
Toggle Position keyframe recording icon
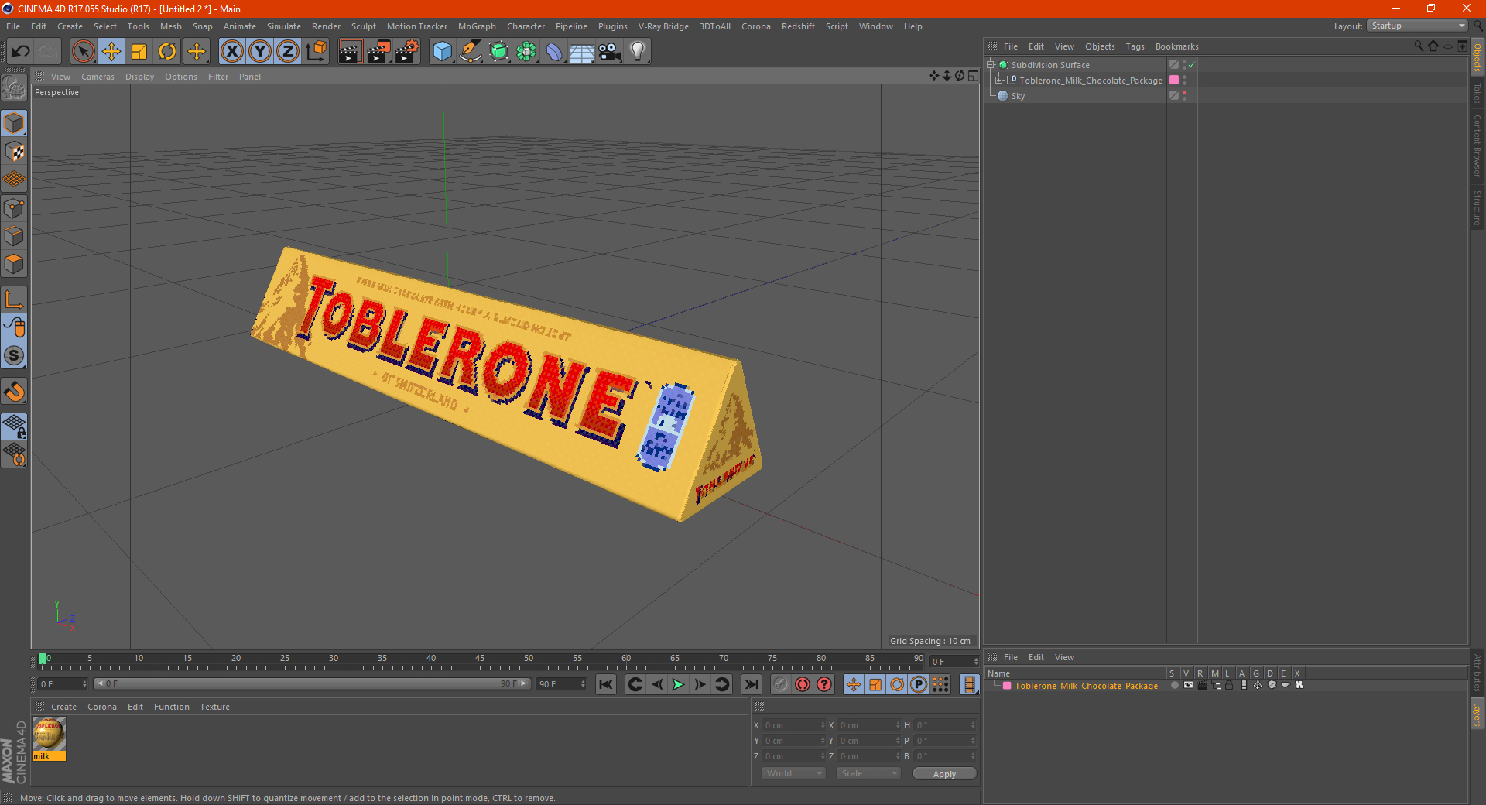[854, 684]
